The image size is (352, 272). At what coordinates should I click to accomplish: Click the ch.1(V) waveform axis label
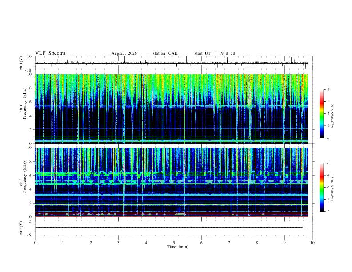coord(21,63)
